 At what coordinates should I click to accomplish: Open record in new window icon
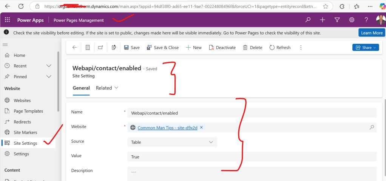point(100,48)
